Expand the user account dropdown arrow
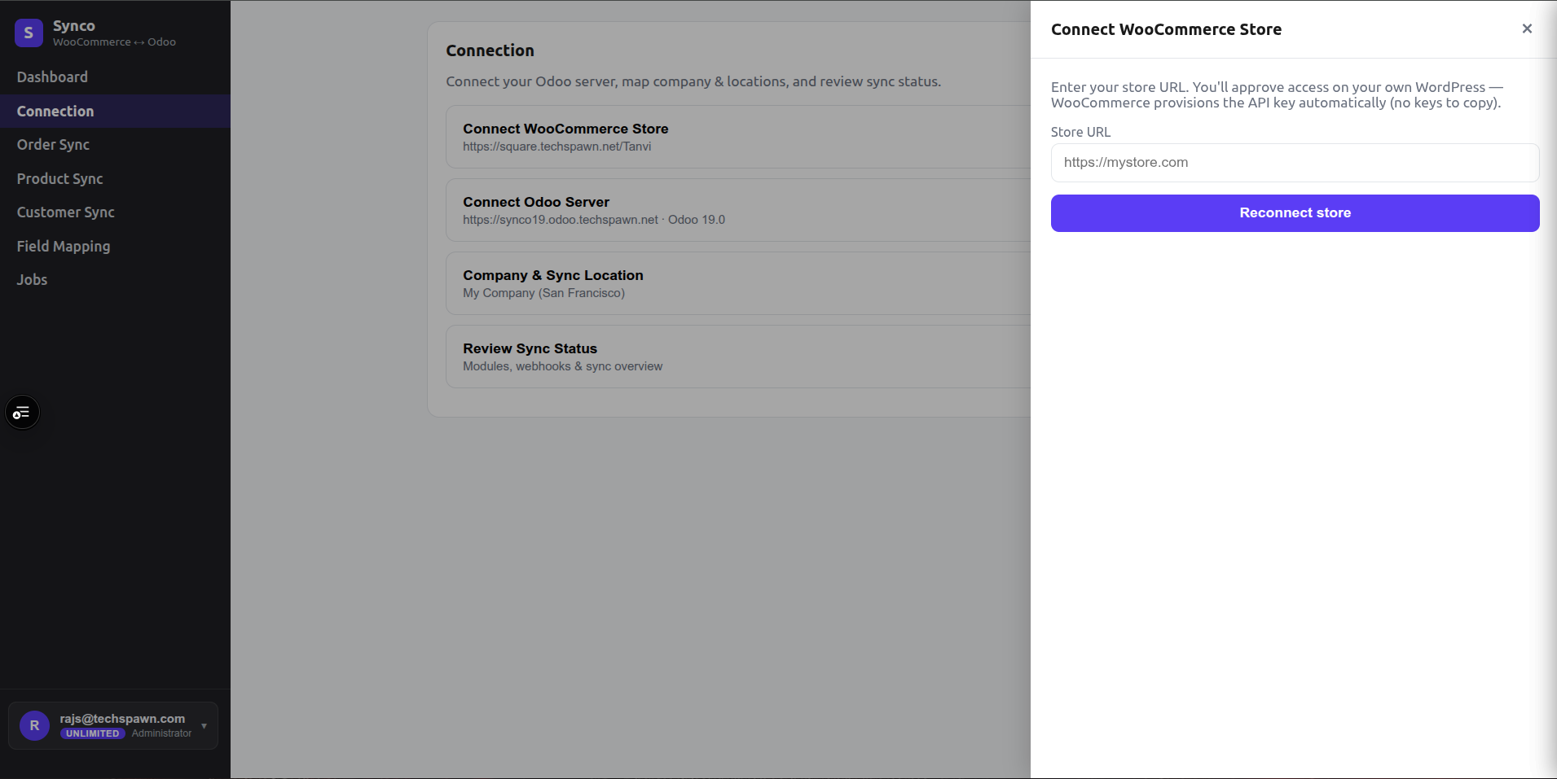The image size is (1557, 779). [x=204, y=726]
